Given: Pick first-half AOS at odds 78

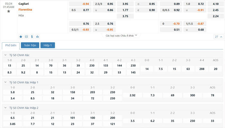Looking at the screenshot, I should point(212,95).
